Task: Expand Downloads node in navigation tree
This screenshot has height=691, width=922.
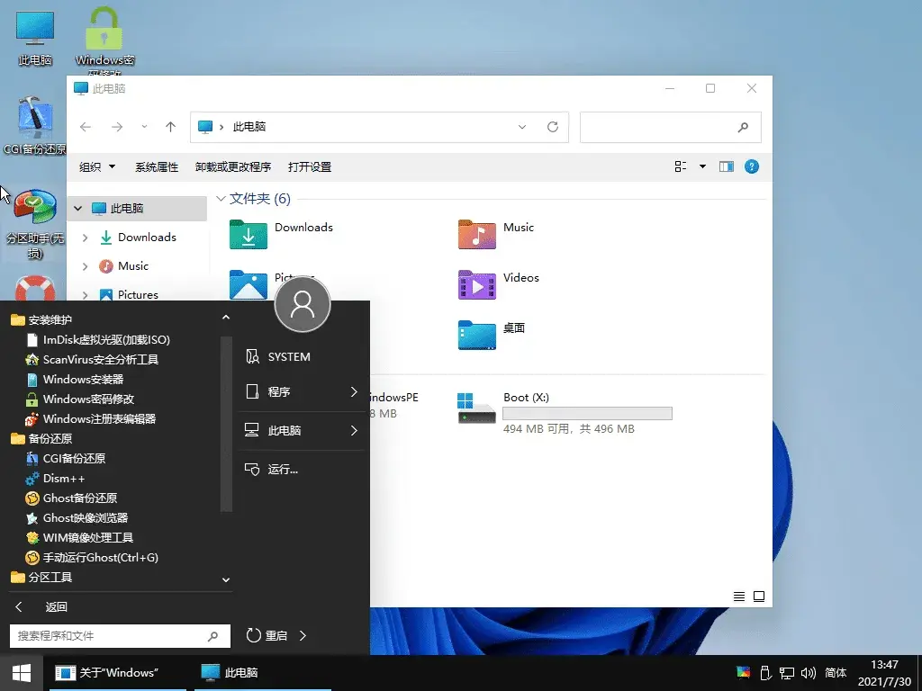Action: tap(86, 238)
